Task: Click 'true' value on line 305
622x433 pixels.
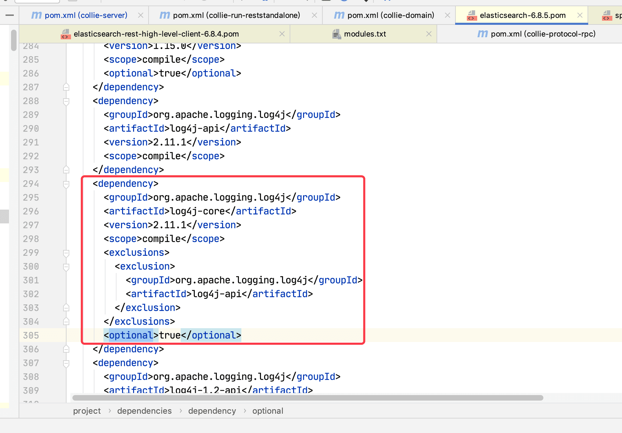Action: (x=170, y=335)
